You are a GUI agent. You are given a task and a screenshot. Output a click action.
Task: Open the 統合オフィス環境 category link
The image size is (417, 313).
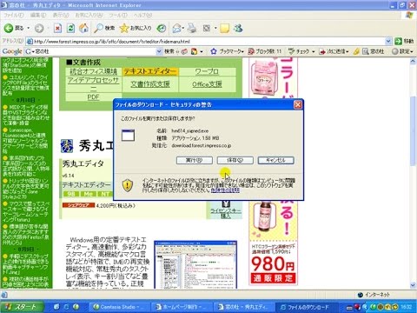pyautogui.click(x=93, y=71)
